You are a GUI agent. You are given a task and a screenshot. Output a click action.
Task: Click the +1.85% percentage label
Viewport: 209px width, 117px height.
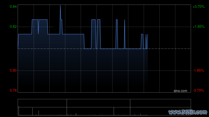click(199, 27)
